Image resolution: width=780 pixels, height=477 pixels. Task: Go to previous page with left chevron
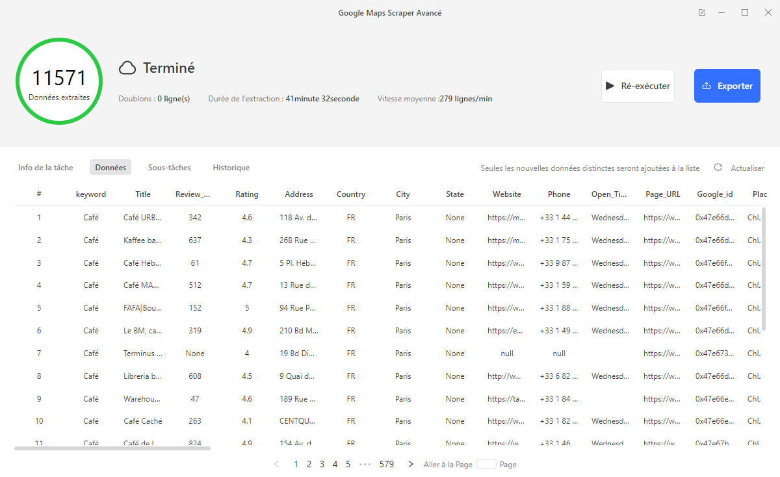(x=276, y=464)
